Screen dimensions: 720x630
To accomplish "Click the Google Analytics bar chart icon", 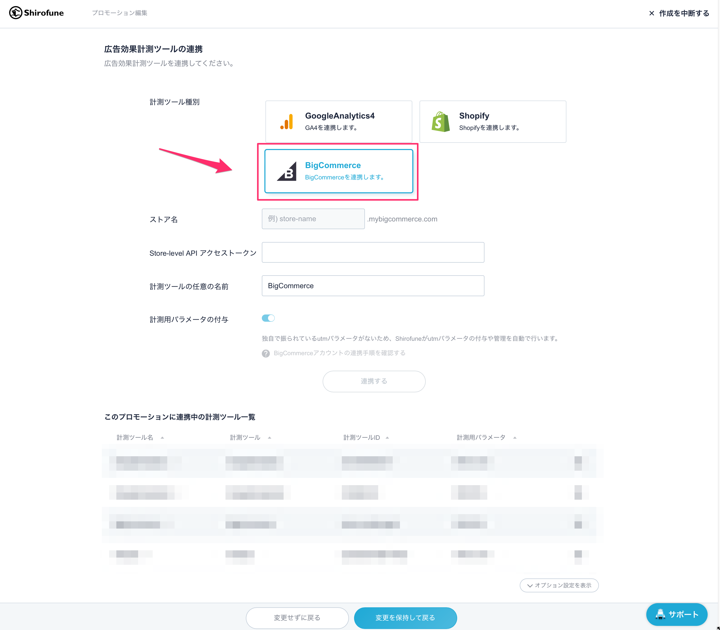I will [286, 122].
